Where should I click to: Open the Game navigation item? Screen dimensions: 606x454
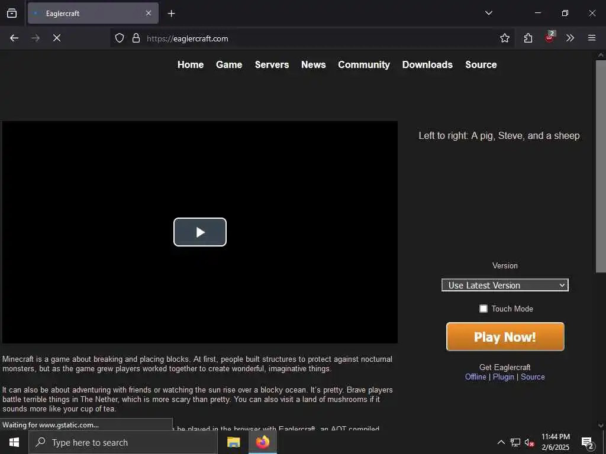click(x=229, y=64)
